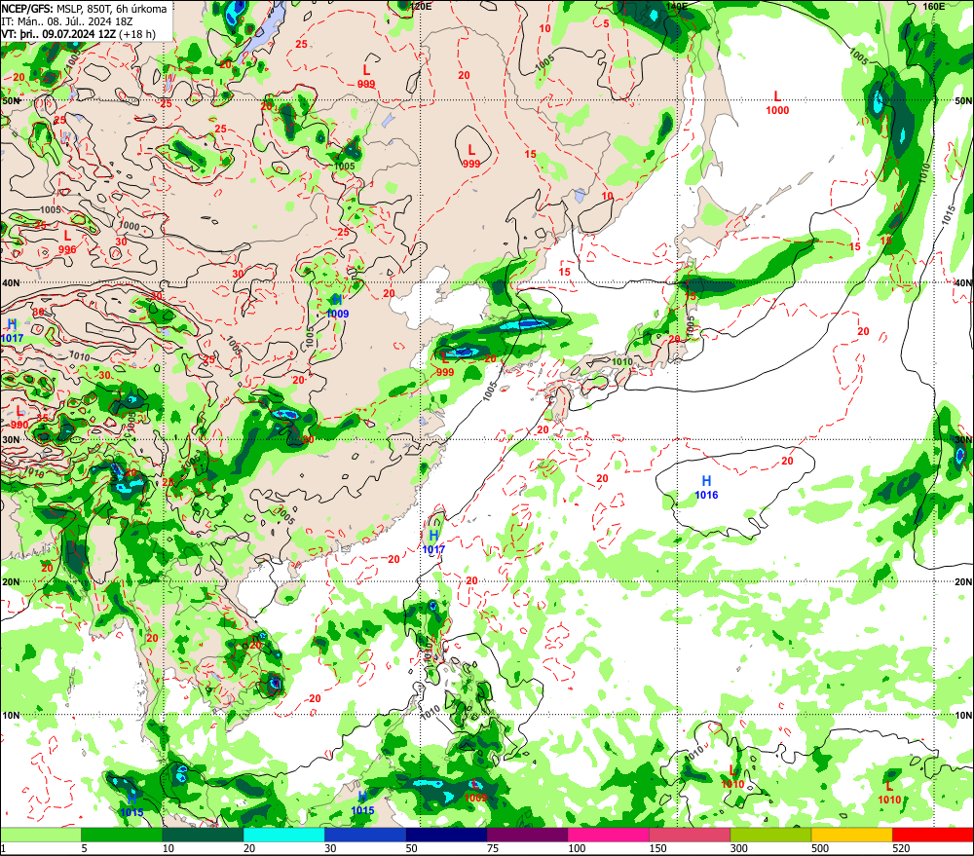
Task: Choose the magenta 100–150 legend swatch
Action: [609, 835]
